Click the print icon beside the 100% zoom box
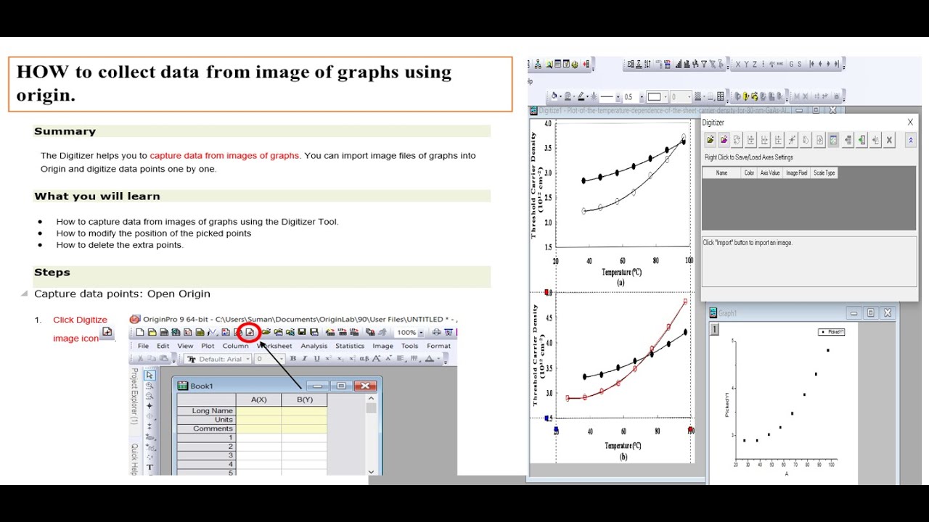 [x=436, y=332]
